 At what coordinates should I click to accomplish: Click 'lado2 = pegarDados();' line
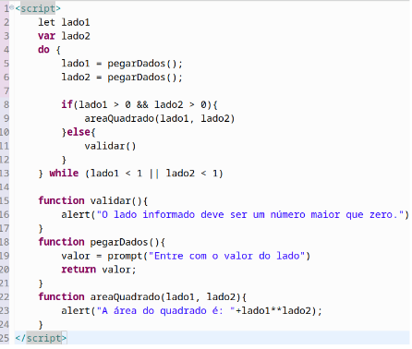(122, 77)
